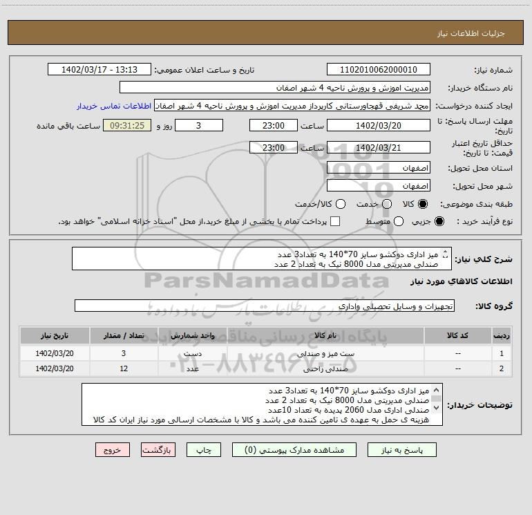The width and height of the screenshot is (532, 515).
Task: Click the بازگشت back button
Action: pos(158,450)
